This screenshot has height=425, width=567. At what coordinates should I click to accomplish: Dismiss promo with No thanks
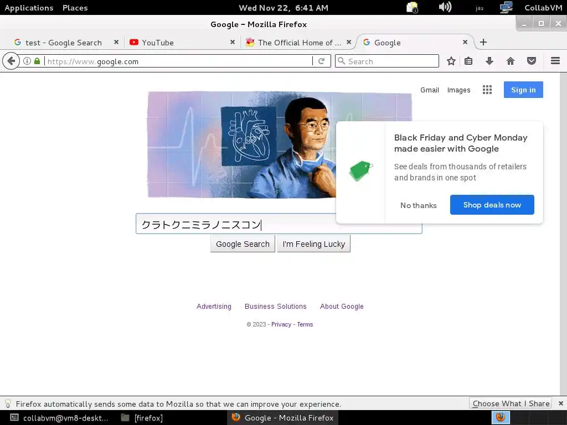pyautogui.click(x=419, y=205)
